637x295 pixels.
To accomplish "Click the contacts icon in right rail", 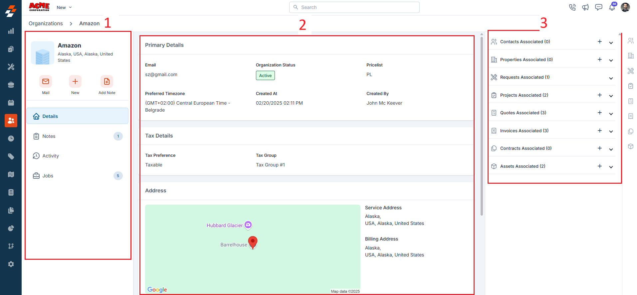I will tap(631, 41).
